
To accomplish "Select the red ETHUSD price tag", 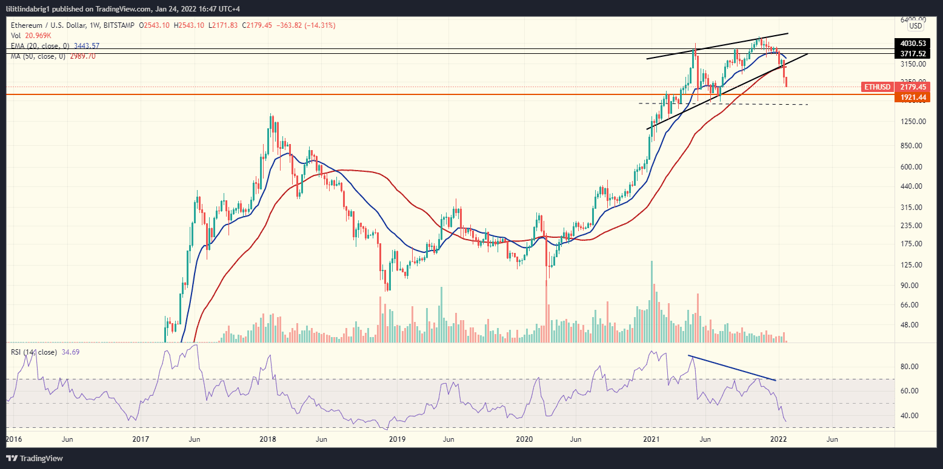I will coord(877,87).
